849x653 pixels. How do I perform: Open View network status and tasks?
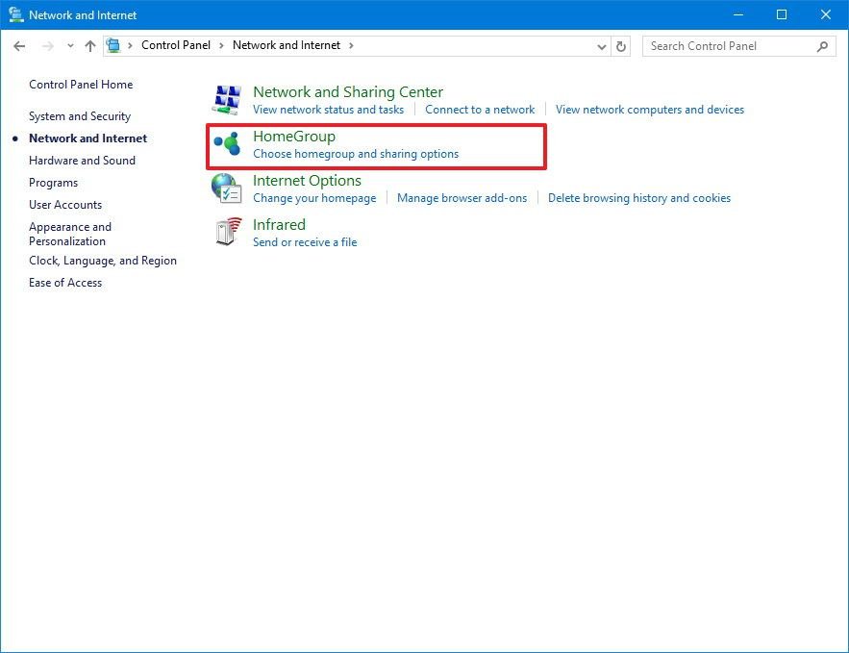tap(328, 110)
